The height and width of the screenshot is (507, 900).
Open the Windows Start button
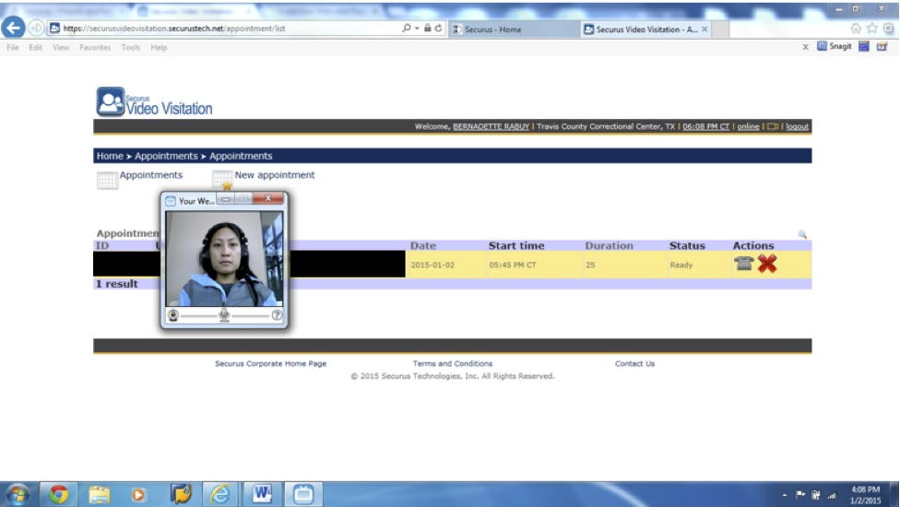pos(17,494)
